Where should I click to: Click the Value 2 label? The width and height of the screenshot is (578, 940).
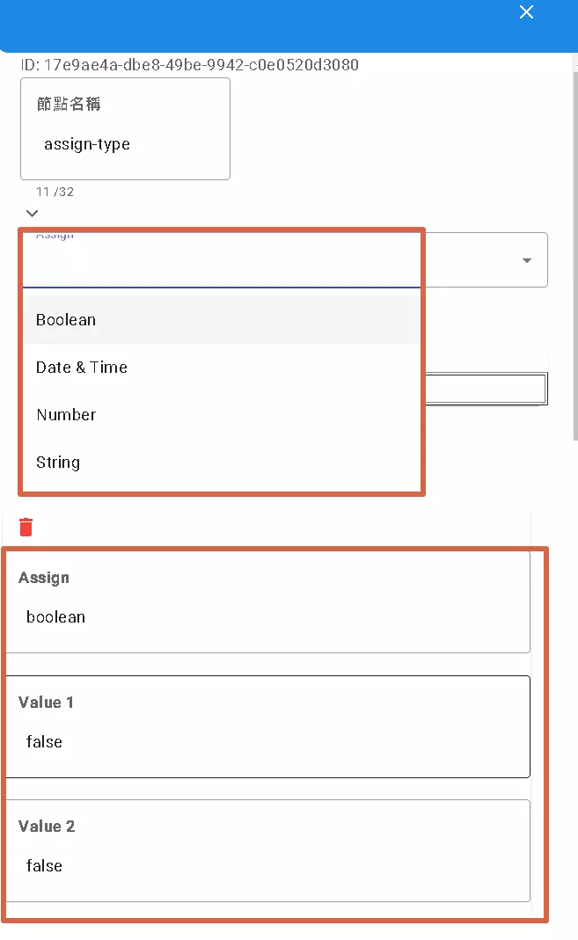coord(46,827)
